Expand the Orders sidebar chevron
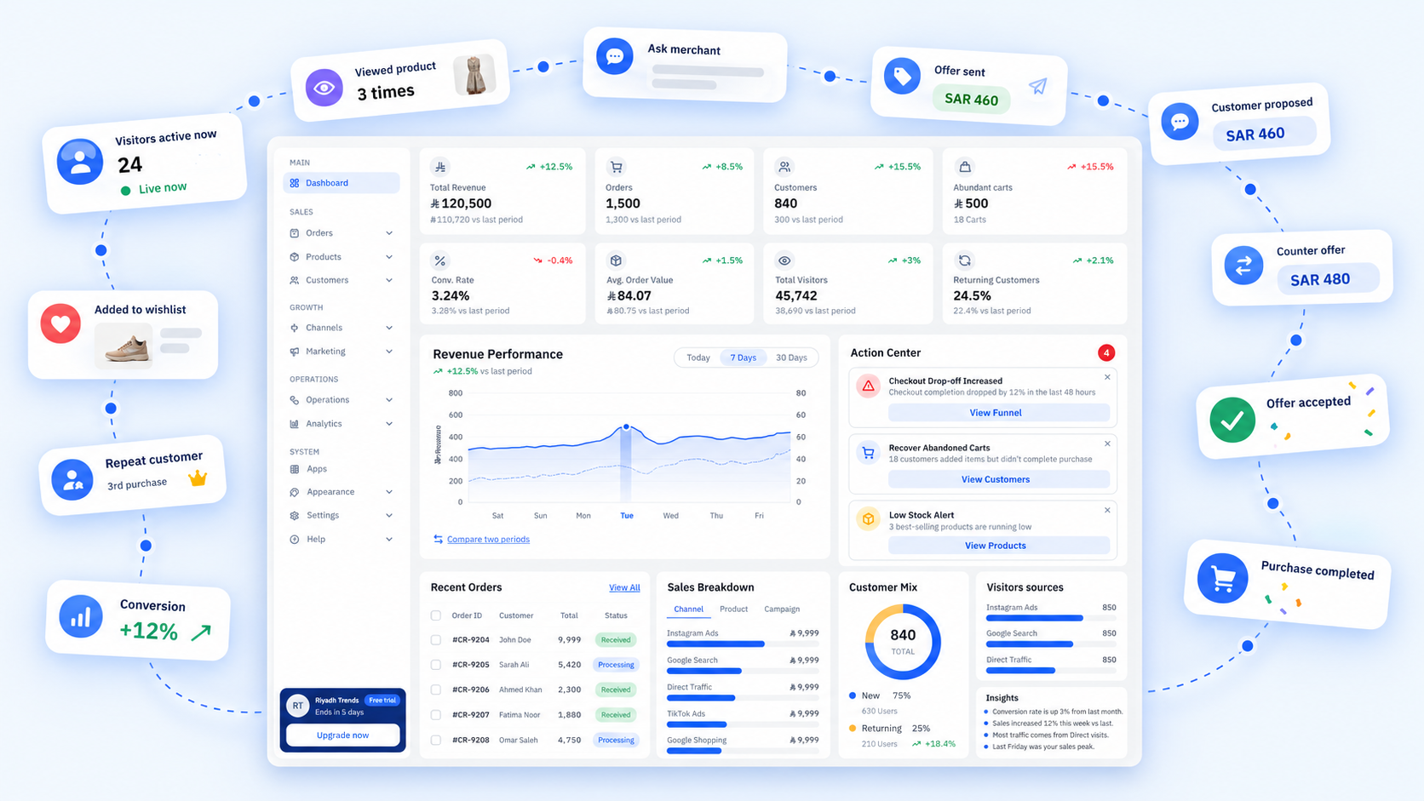This screenshot has width=1424, height=801. point(389,233)
